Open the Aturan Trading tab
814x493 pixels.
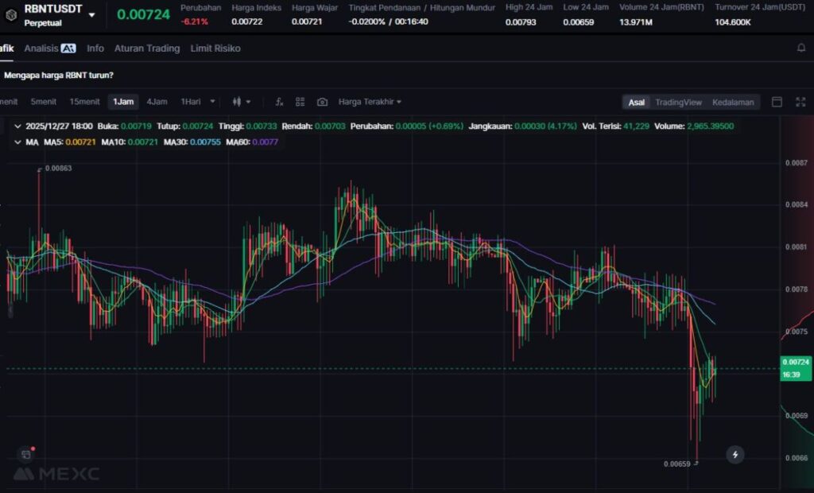tap(147, 49)
